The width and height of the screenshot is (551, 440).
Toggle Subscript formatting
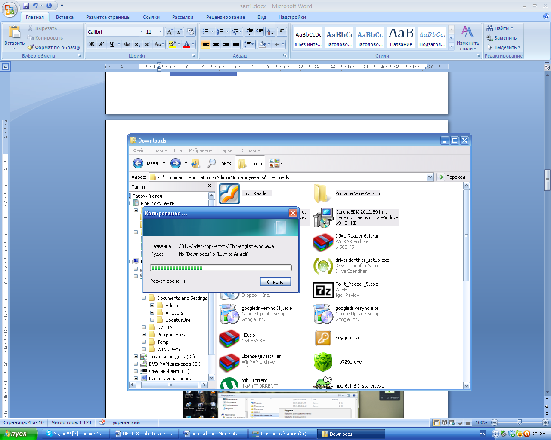[137, 44]
